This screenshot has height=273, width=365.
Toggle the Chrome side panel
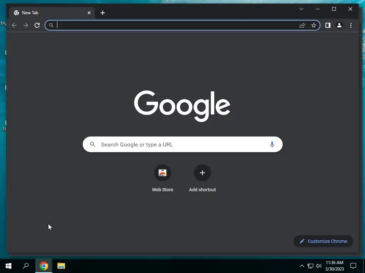point(328,25)
